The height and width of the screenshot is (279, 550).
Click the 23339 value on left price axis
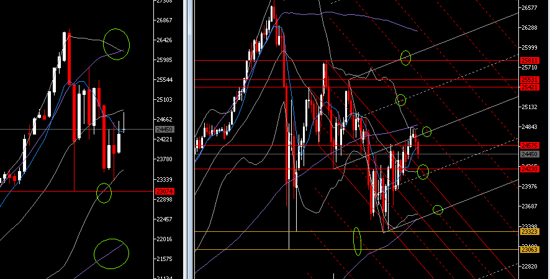[x=164, y=179]
